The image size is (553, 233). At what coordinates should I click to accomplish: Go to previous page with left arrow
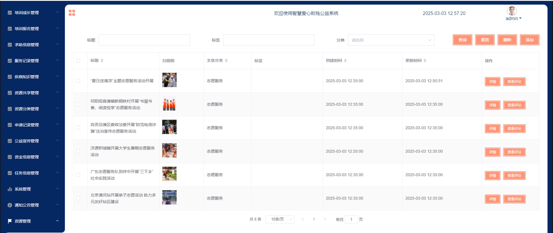(x=303, y=219)
